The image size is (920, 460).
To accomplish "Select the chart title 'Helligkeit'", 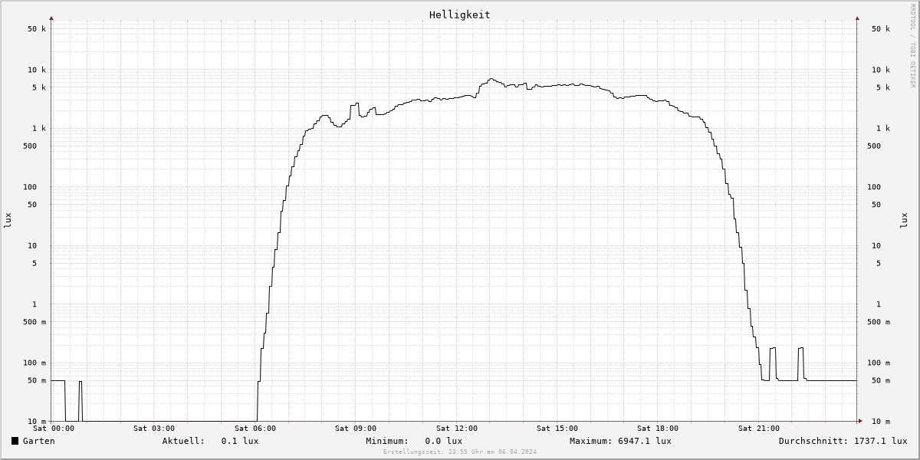I will [460, 15].
